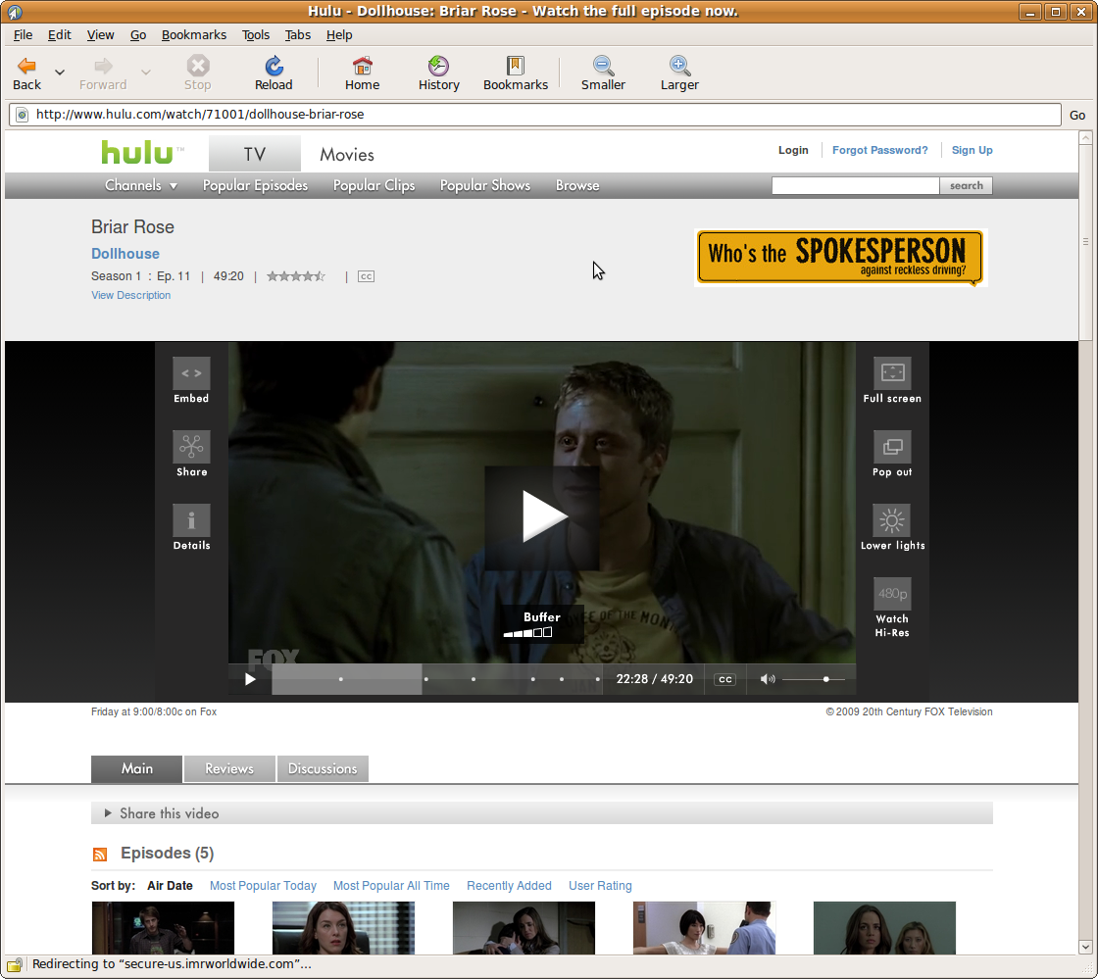The image size is (1098, 979).
Task: Show video Details using the info icon
Action: (x=191, y=521)
